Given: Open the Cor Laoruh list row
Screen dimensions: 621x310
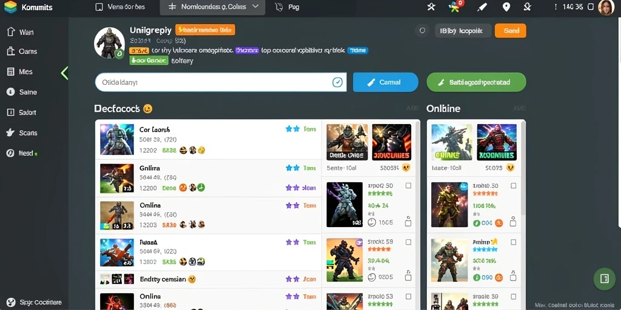Looking at the screenshot, I should click(x=209, y=140).
